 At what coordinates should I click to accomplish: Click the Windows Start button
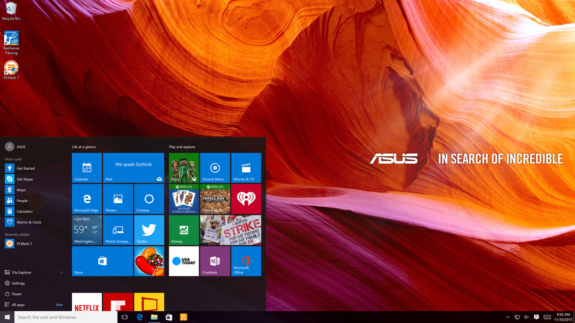coord(7,317)
